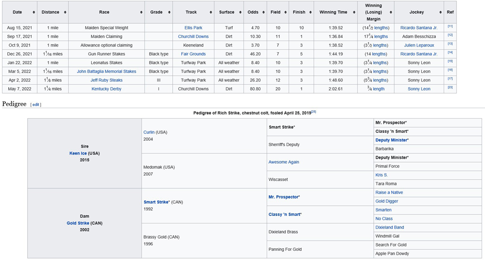Open reference [23] footnote
485x261 pixels.
[x=450, y=87]
